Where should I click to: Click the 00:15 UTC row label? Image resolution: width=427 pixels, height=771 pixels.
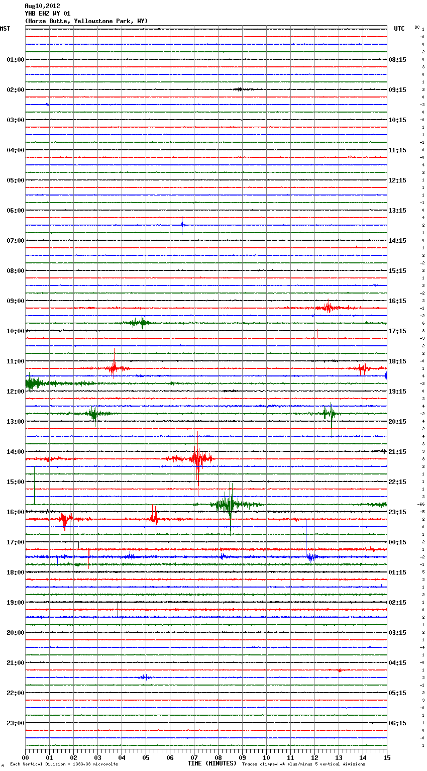pyautogui.click(x=397, y=542)
